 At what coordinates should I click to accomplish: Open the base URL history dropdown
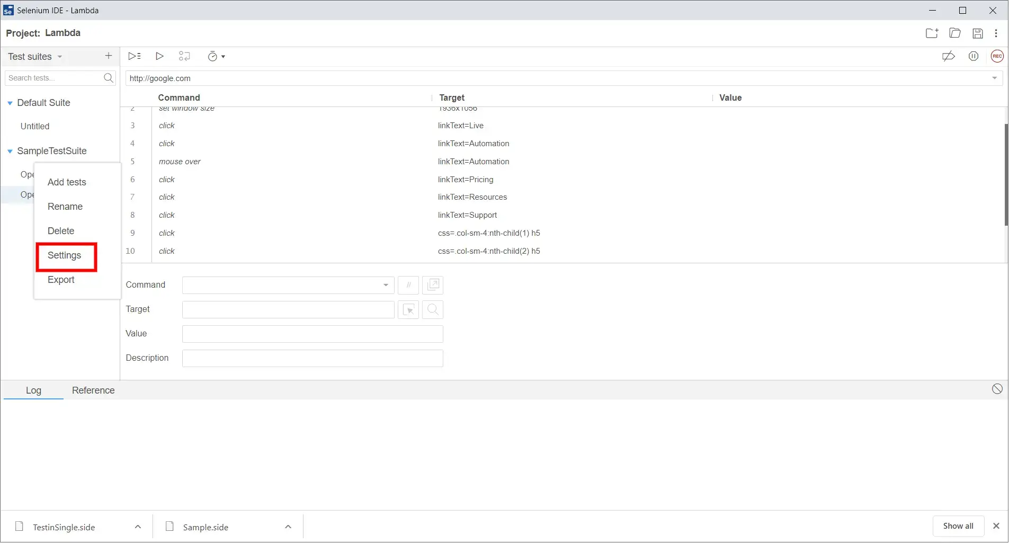coord(994,78)
